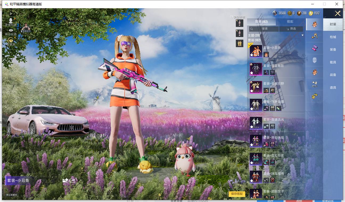Click the 保存搭配 save outfit button

[x=237, y=194]
